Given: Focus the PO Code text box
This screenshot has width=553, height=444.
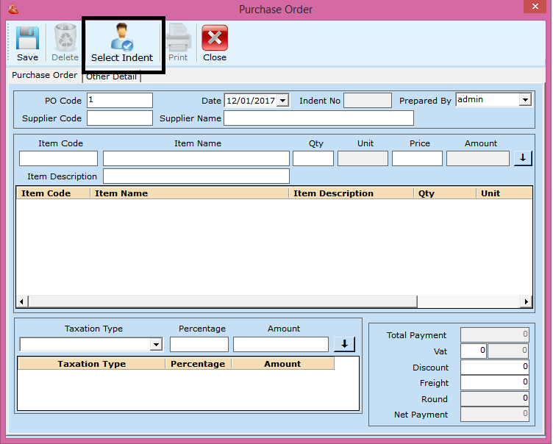Looking at the screenshot, I should (119, 101).
